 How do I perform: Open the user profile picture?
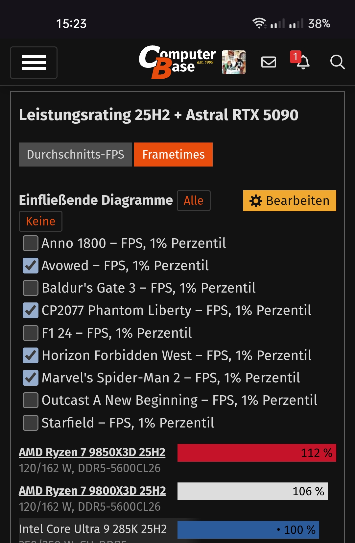pyautogui.click(x=233, y=63)
